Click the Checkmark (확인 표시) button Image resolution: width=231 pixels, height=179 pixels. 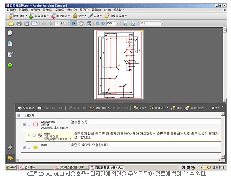pos(120,108)
